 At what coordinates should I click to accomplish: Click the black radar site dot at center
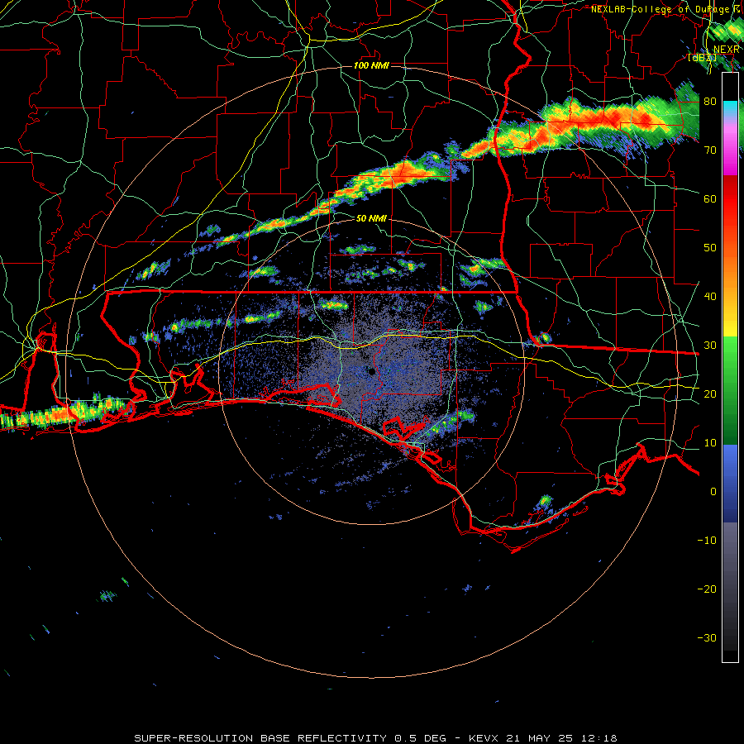click(371, 371)
